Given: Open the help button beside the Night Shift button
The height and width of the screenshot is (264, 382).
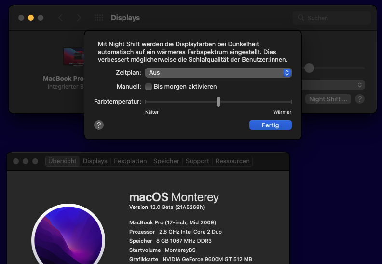Looking at the screenshot, I should tap(360, 99).
